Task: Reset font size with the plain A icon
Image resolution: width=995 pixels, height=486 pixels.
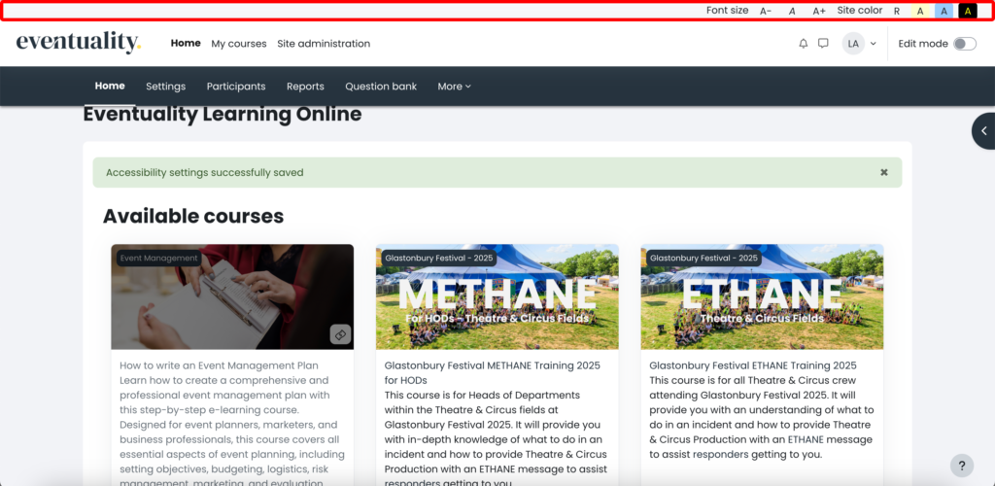Action: (x=792, y=11)
